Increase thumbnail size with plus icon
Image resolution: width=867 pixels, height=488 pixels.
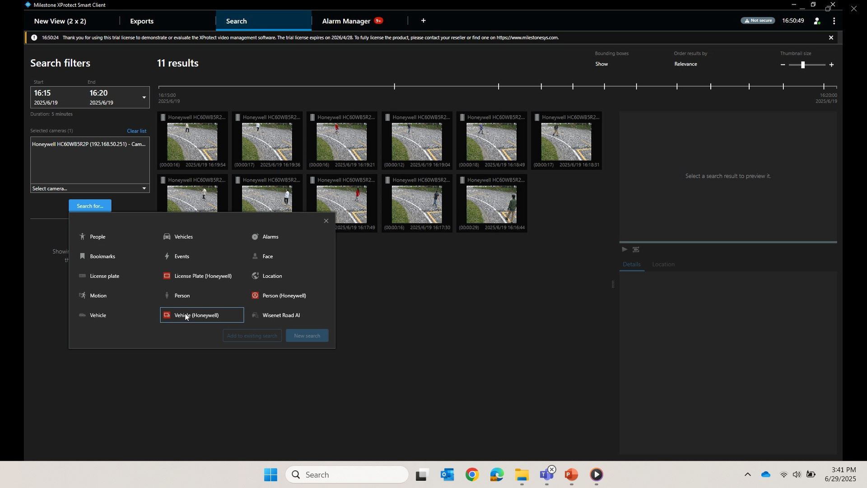(x=831, y=65)
